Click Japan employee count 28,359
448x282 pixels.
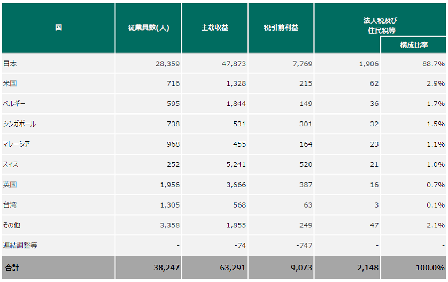coord(167,64)
